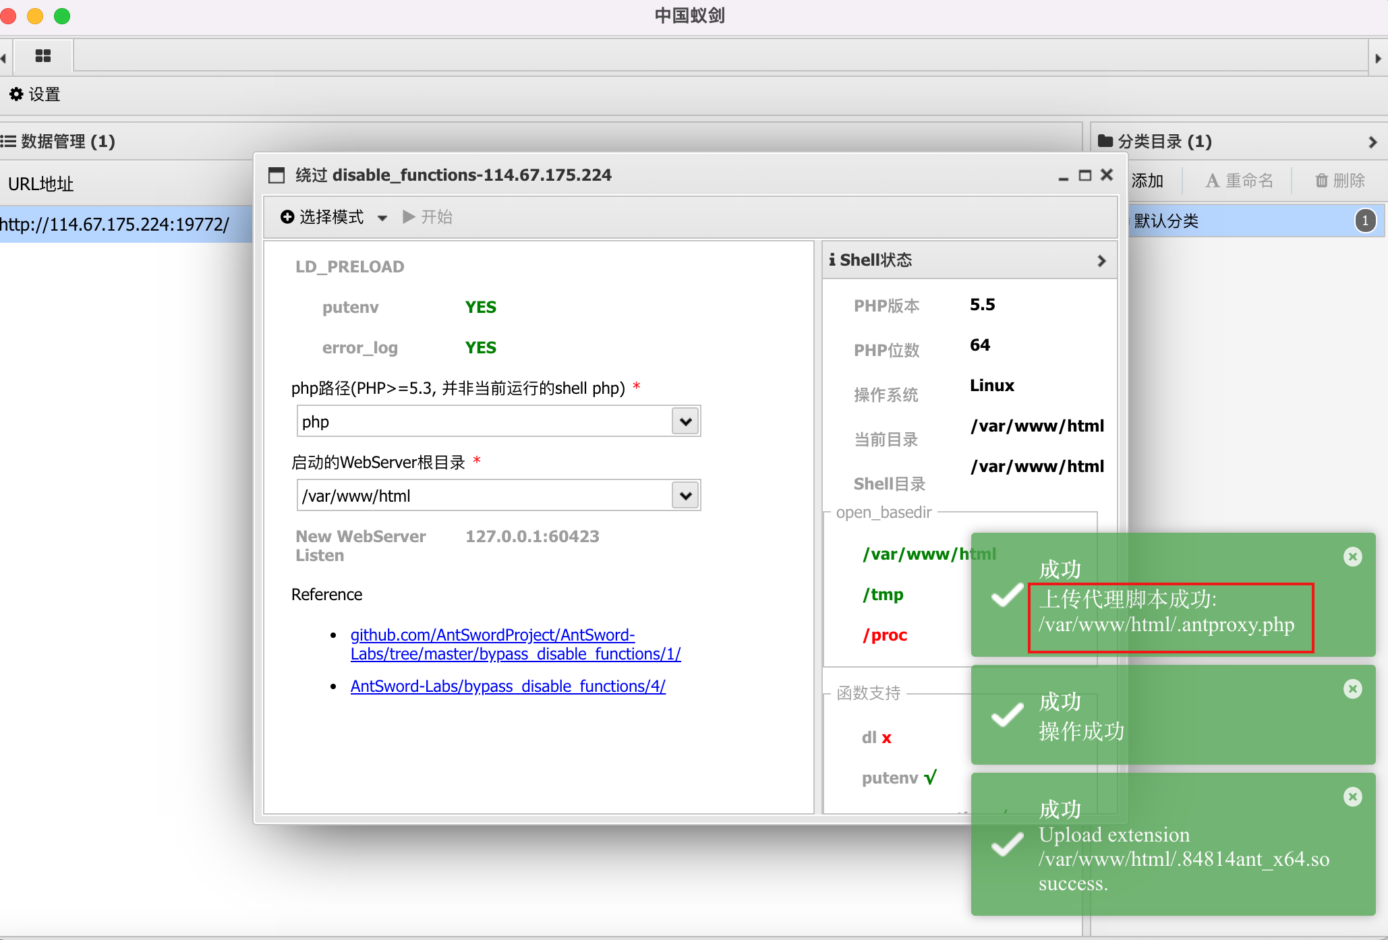Open the settings gear 设置
The height and width of the screenshot is (940, 1388).
pos(17,94)
